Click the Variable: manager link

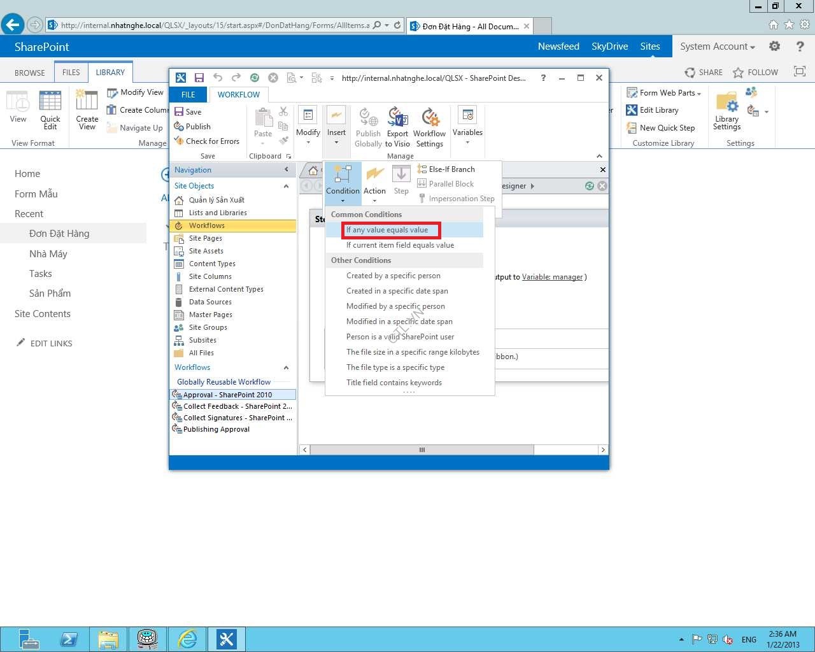552,277
